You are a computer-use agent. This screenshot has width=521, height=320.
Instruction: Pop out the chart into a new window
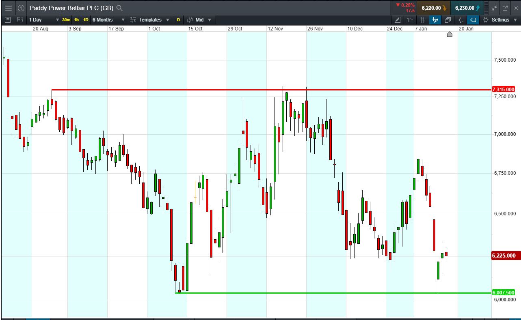click(505, 8)
